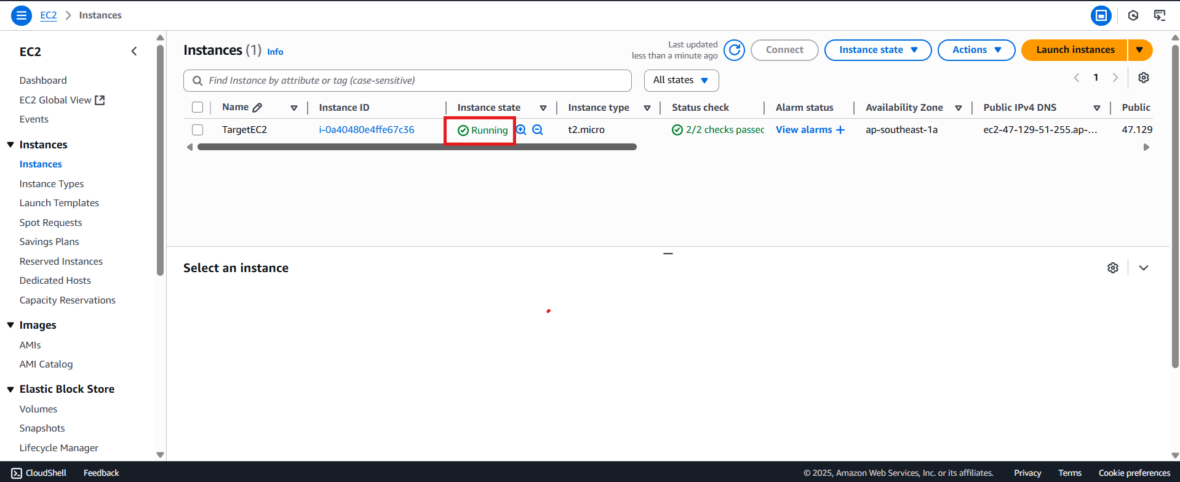
Task: Open CloudShell from the footer
Action: click(39, 473)
